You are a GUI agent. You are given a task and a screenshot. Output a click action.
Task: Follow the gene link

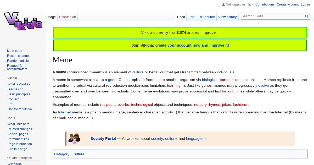(x=112, y=80)
